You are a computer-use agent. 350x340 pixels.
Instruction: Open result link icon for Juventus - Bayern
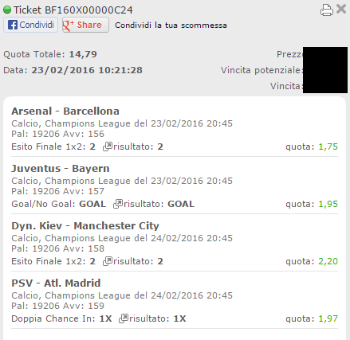(118, 204)
